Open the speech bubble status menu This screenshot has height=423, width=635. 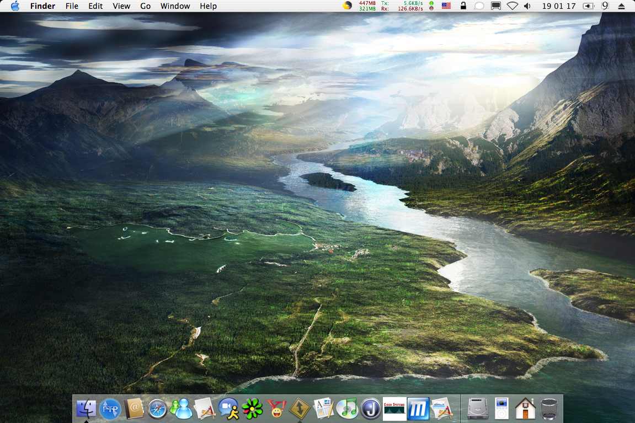click(x=479, y=6)
